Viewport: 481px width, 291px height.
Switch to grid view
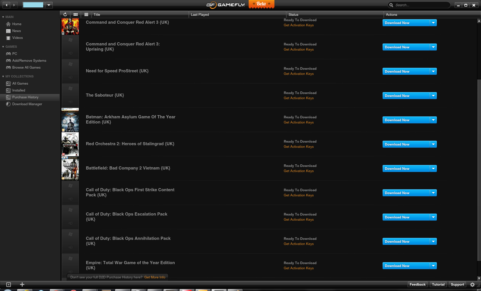[x=76, y=14]
